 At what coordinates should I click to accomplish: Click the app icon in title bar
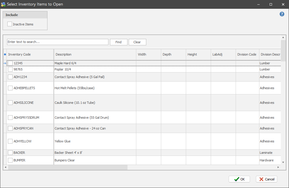pos(4,4)
